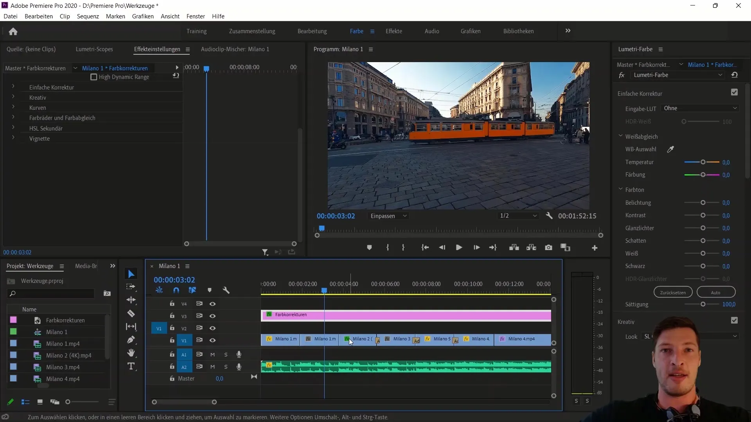Enable High Dynamic Range checkbox

93,77
